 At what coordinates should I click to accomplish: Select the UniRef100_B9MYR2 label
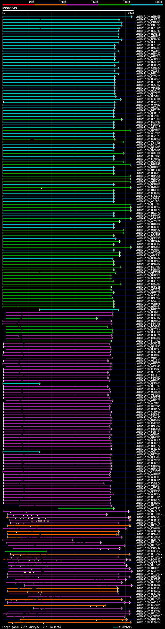(148, 270)
